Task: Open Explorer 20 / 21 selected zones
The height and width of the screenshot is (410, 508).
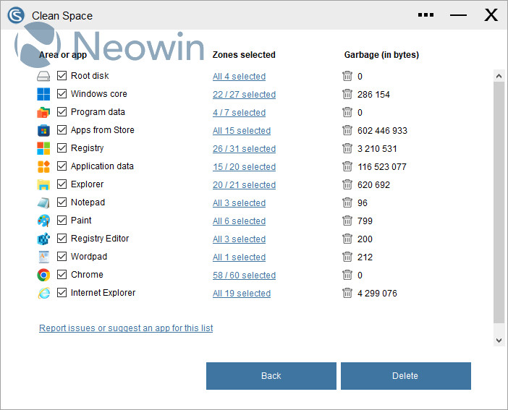Action: click(244, 185)
